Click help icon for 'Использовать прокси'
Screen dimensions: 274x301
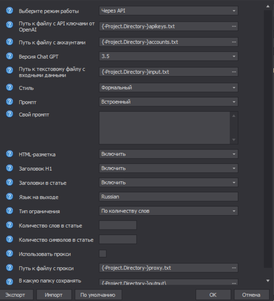[9, 253]
